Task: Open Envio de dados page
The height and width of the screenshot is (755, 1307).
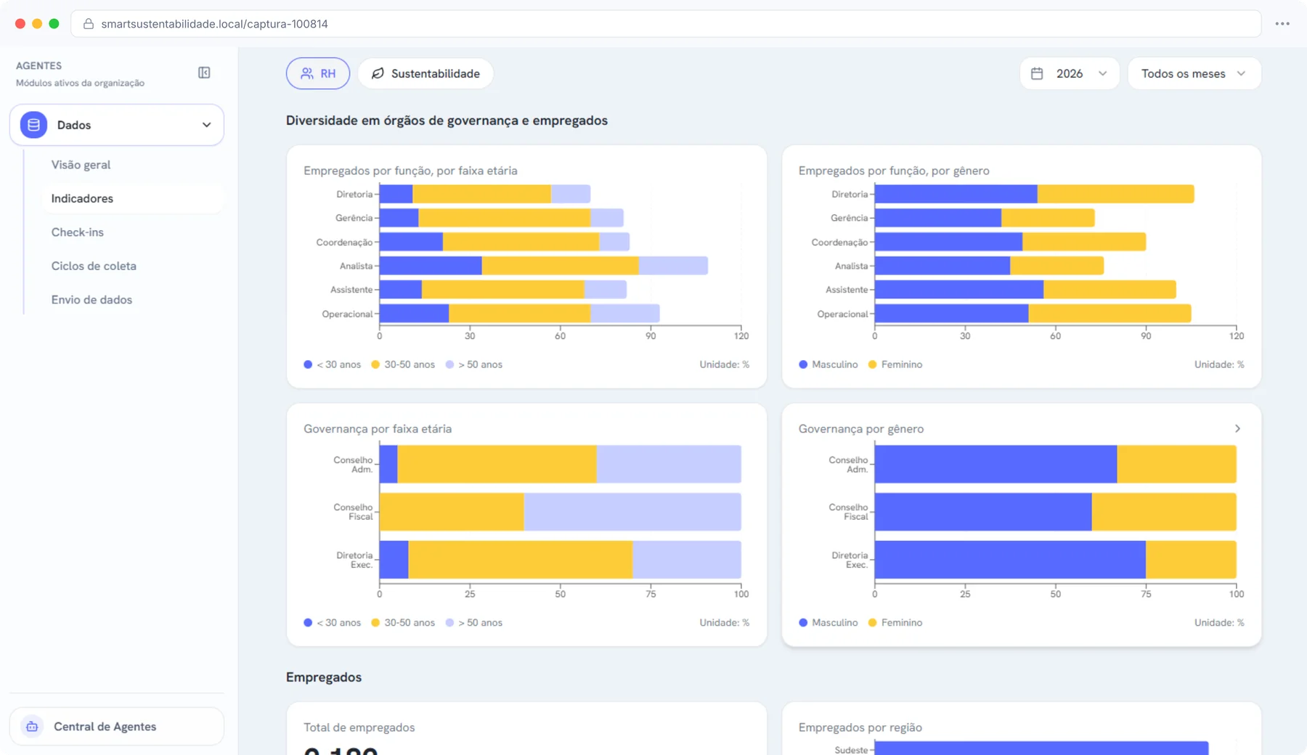Action: (x=91, y=300)
